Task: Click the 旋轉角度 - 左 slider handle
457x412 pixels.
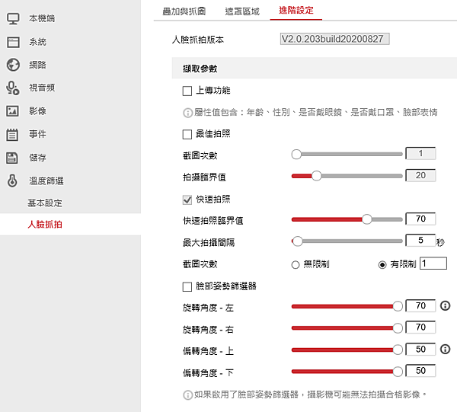Action: (x=398, y=306)
